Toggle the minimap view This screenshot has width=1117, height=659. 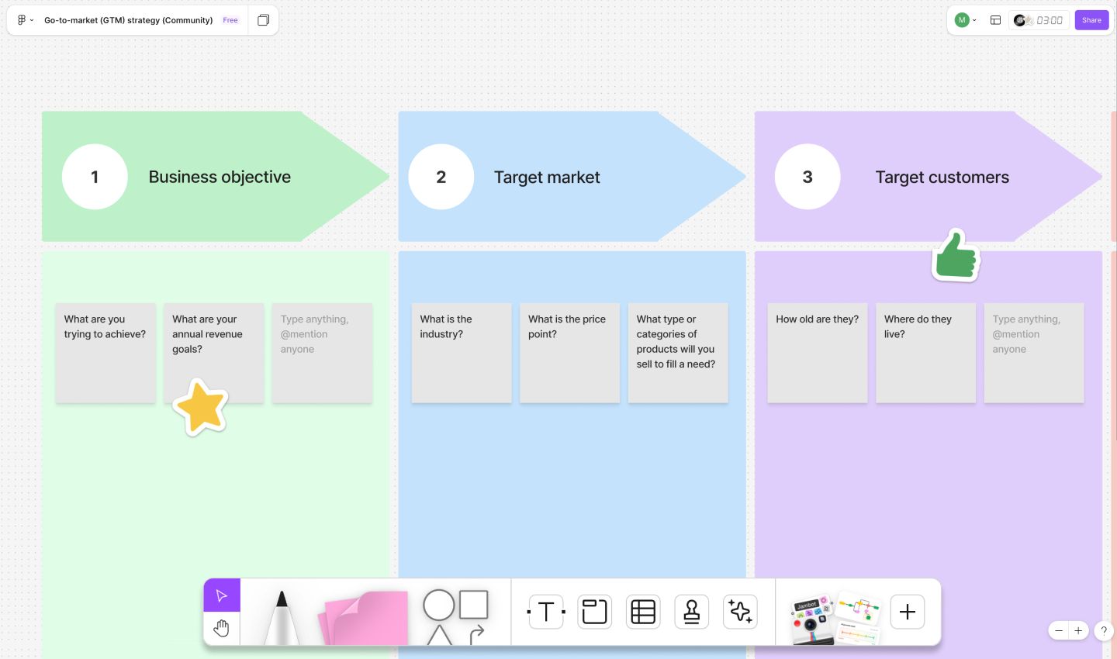[996, 20]
